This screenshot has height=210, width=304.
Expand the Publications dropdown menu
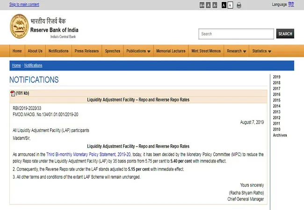pos(138,51)
